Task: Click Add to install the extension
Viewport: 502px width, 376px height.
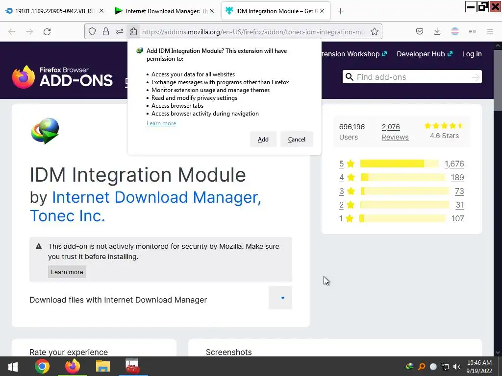Action: click(x=263, y=140)
